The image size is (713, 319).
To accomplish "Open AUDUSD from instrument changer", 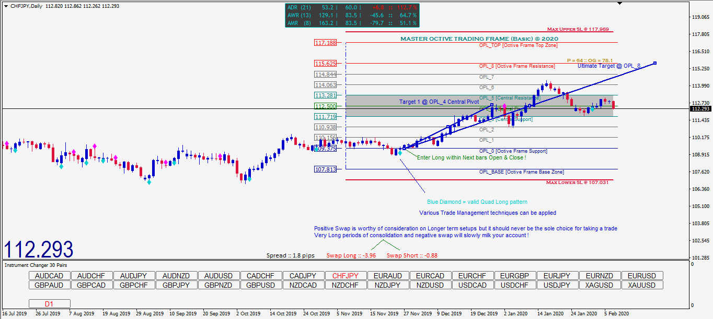I will [219, 276].
